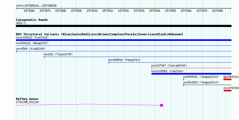Click the 157086k ruler label

tap(30, 11)
